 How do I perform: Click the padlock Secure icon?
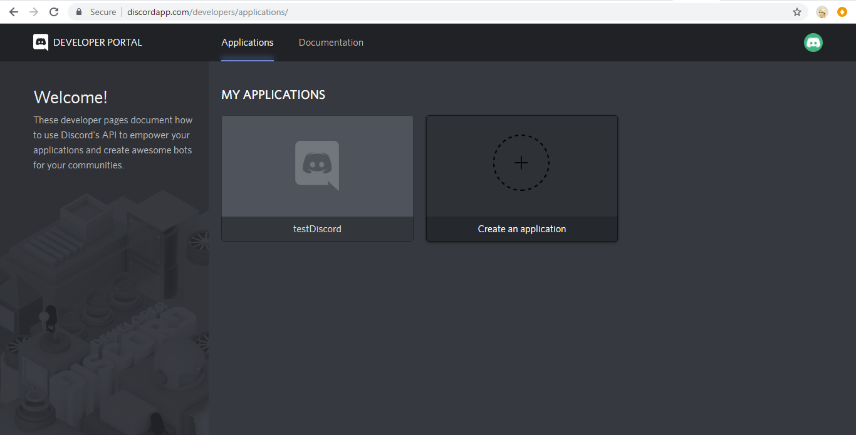click(79, 12)
